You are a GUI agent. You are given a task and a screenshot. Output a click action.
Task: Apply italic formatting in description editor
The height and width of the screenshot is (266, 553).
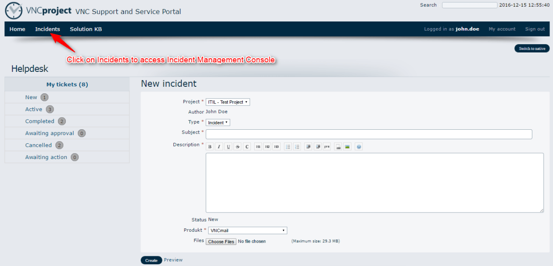click(x=219, y=147)
